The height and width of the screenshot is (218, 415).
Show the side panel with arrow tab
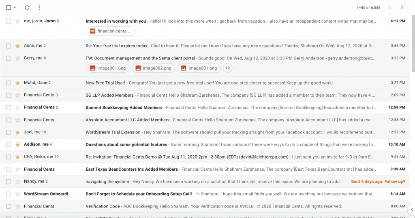click(412, 209)
